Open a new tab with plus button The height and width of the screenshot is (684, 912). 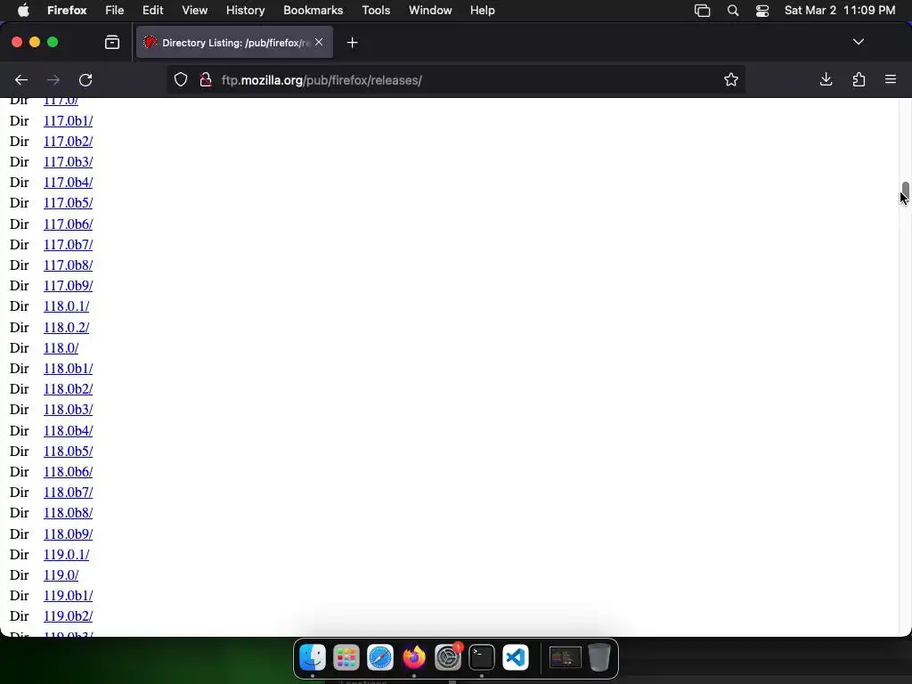tap(353, 43)
